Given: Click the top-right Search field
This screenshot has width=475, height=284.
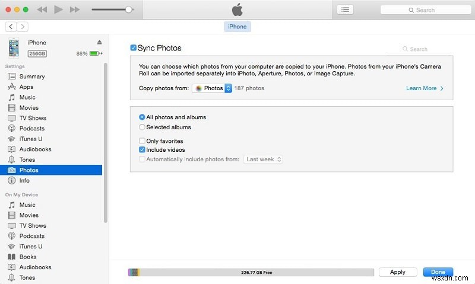Looking at the screenshot, I should [425, 10].
